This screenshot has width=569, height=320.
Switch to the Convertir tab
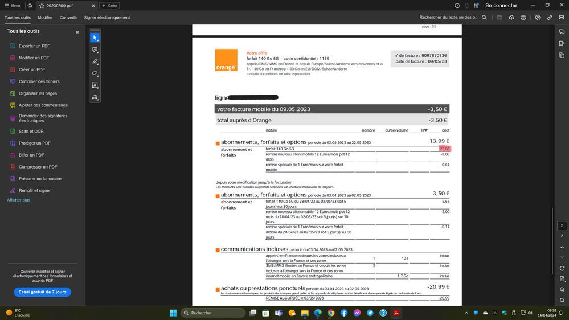coord(68,18)
